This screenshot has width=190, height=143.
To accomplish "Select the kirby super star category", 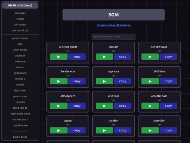I will (x=20, y=131).
